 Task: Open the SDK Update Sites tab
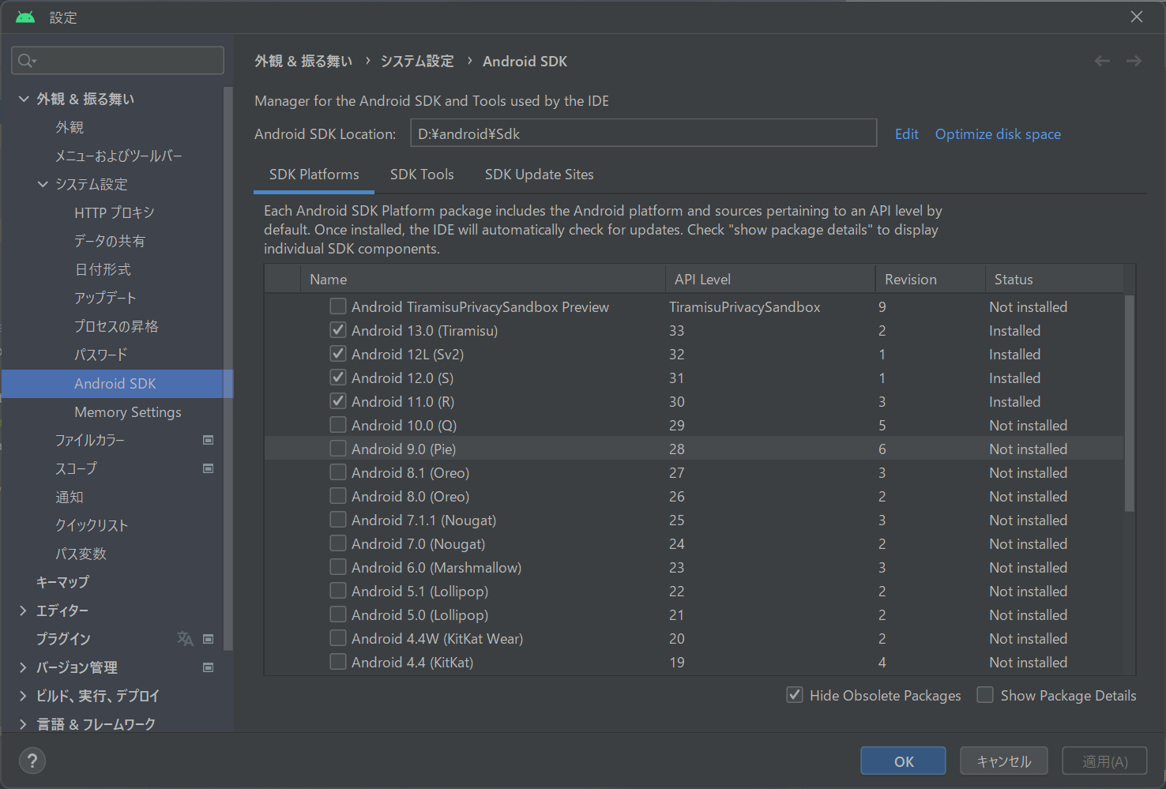539,175
